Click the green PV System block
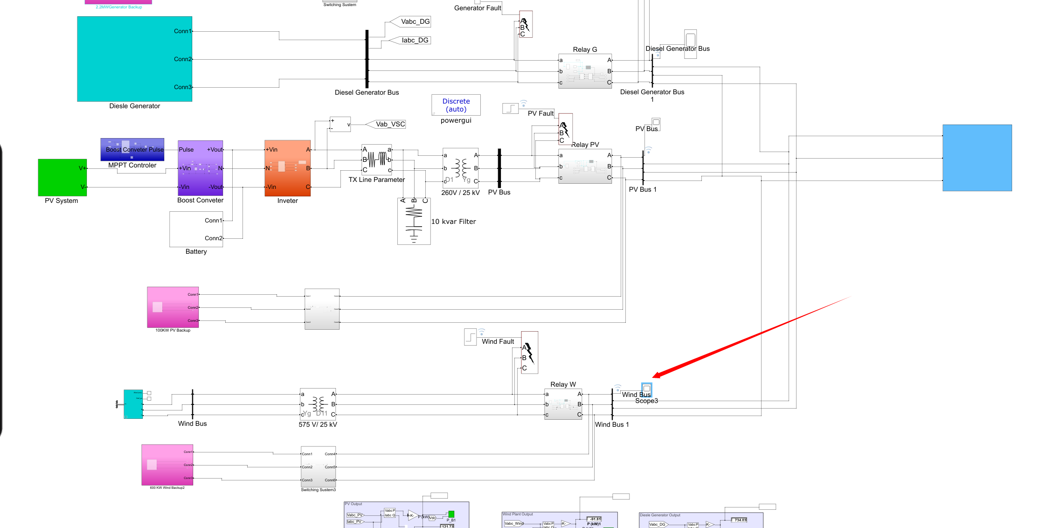 pyautogui.click(x=62, y=177)
